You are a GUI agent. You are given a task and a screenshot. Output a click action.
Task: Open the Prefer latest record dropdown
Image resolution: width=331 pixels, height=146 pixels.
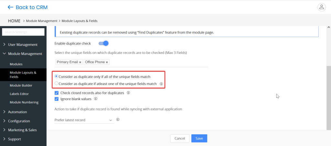pyautogui.click(x=84, y=120)
